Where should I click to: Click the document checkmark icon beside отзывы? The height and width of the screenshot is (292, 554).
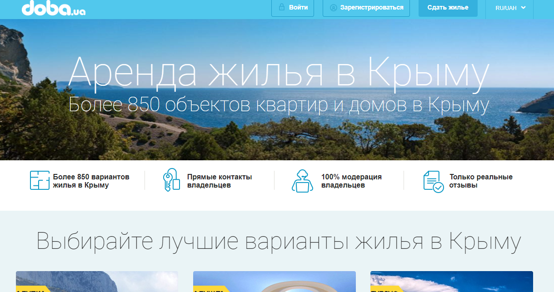click(433, 182)
